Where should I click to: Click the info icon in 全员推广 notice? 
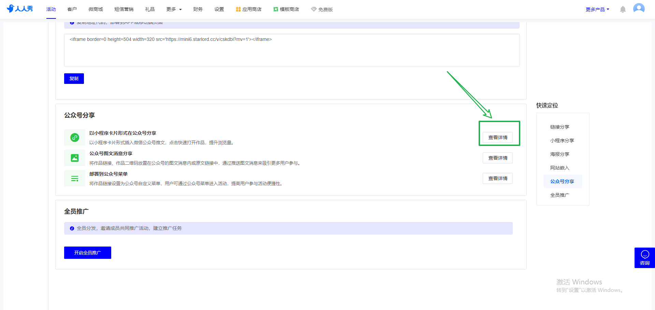[x=72, y=228]
